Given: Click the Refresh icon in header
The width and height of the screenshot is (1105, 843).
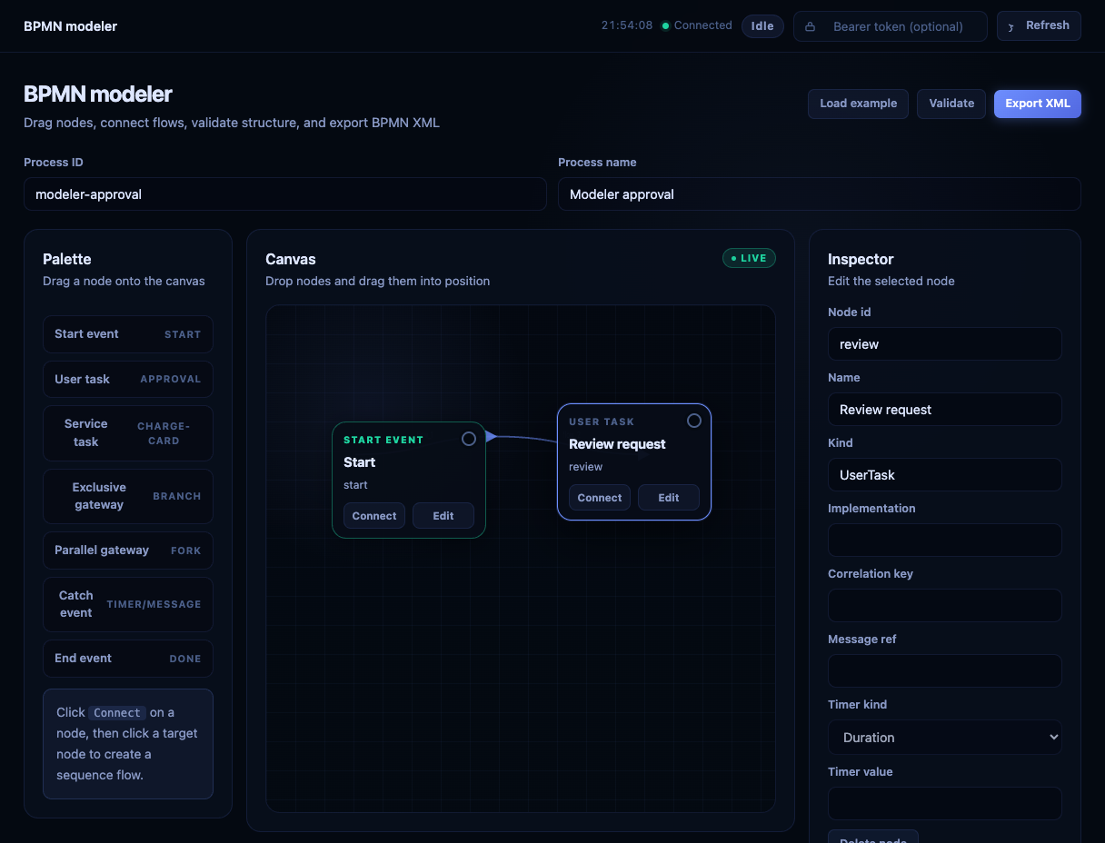Looking at the screenshot, I should (x=1011, y=26).
